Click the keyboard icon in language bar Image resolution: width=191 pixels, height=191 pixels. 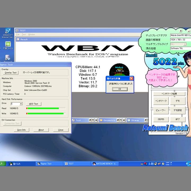point(142,164)
